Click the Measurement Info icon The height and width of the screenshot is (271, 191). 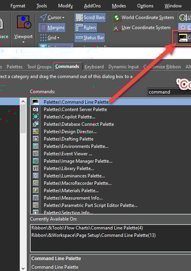pos(36,198)
